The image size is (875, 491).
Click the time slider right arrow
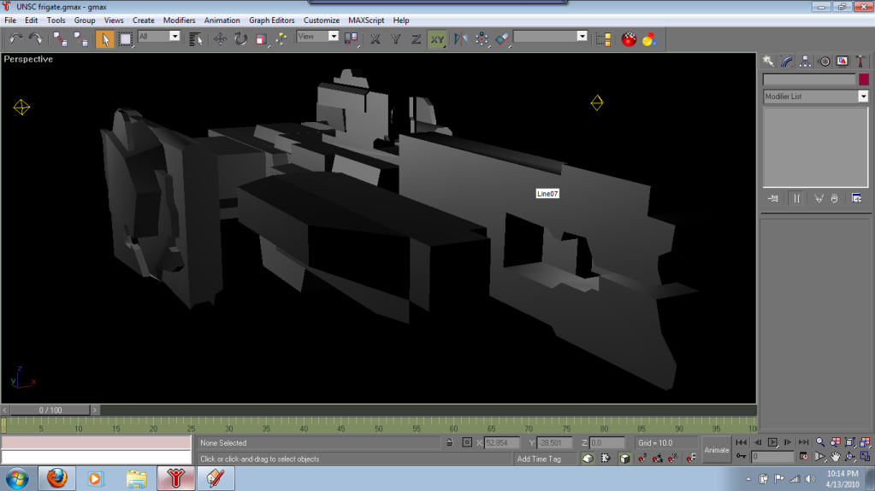coord(94,410)
